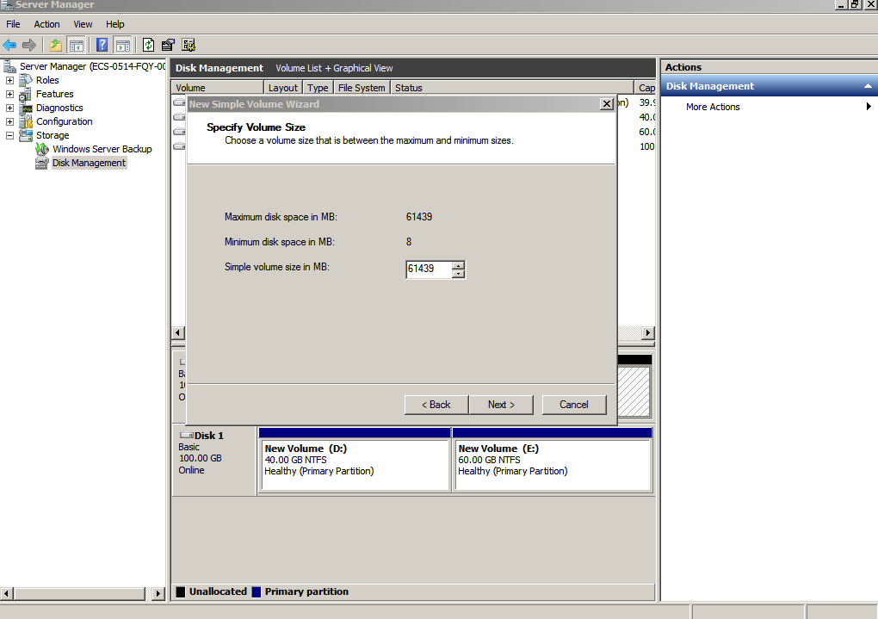Click the Features node icon

click(x=26, y=94)
